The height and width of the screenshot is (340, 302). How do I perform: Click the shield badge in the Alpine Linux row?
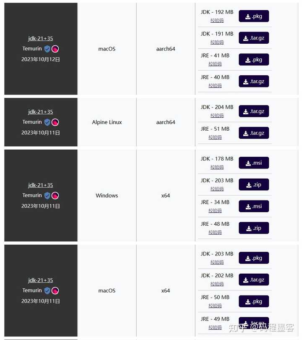tap(47, 122)
